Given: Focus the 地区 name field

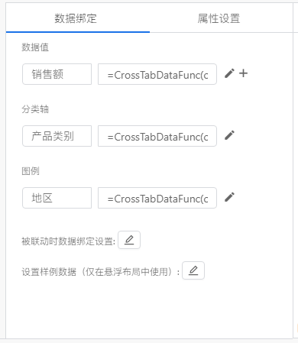Looking at the screenshot, I should pyautogui.click(x=57, y=198).
